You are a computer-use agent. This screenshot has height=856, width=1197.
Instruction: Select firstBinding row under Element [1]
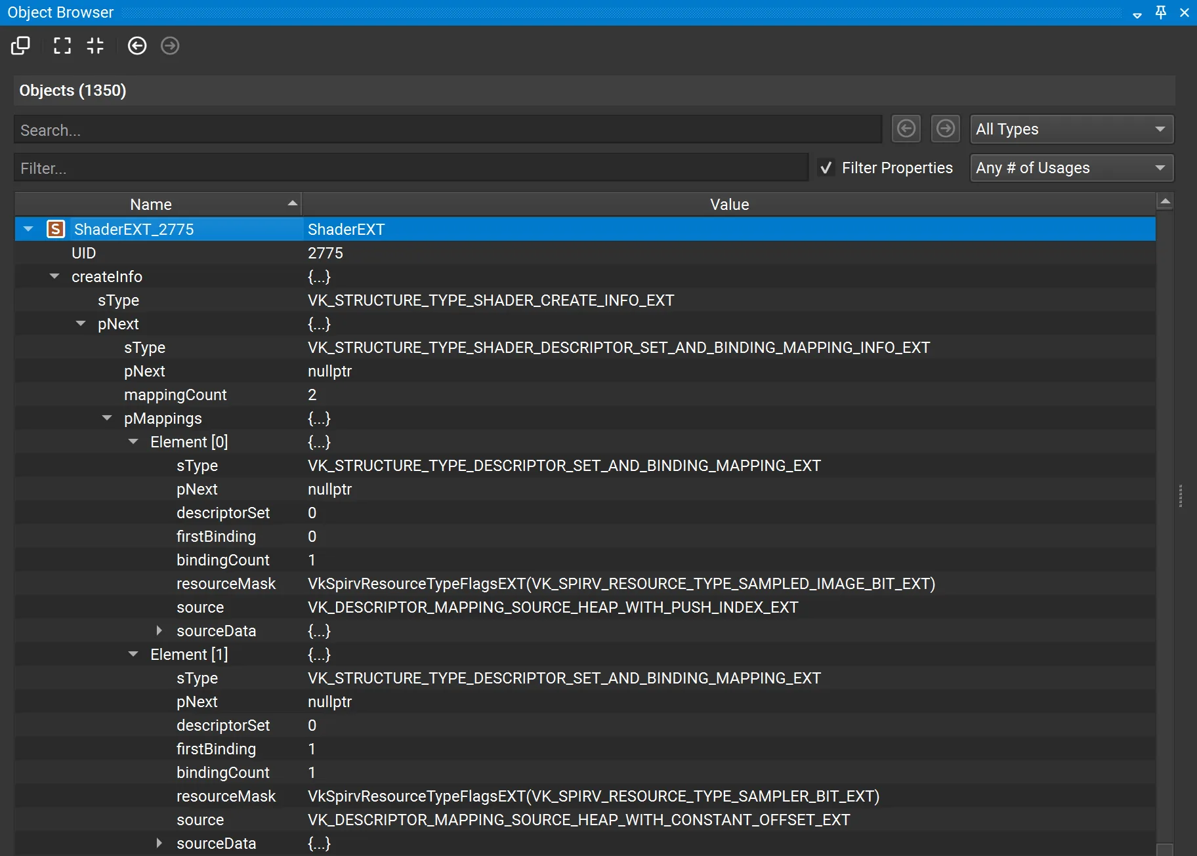coord(585,748)
